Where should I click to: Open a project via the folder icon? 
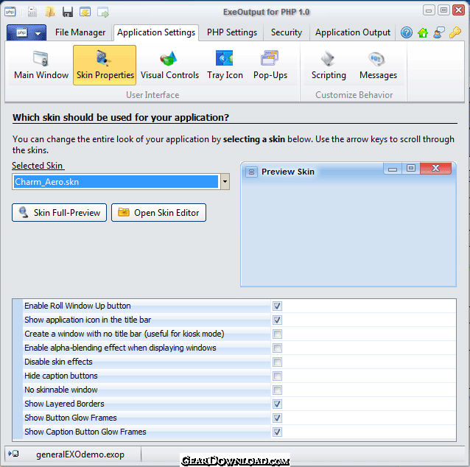(x=50, y=12)
